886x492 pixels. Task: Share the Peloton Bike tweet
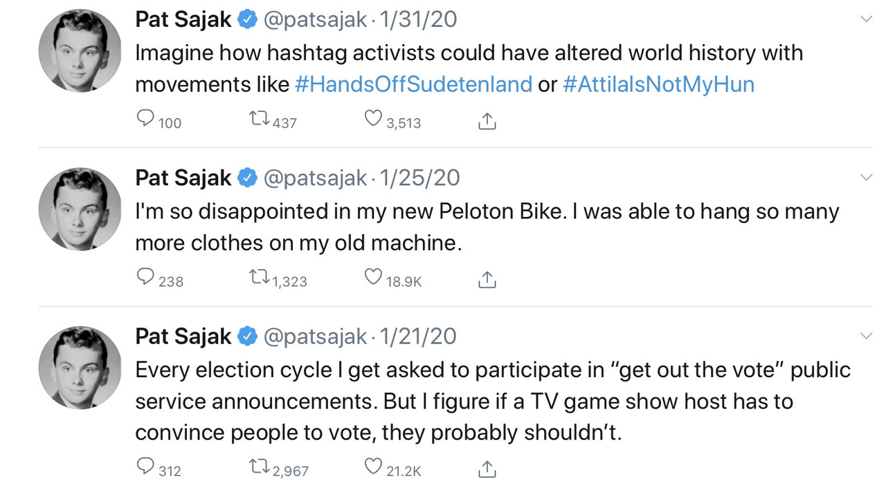(x=487, y=279)
